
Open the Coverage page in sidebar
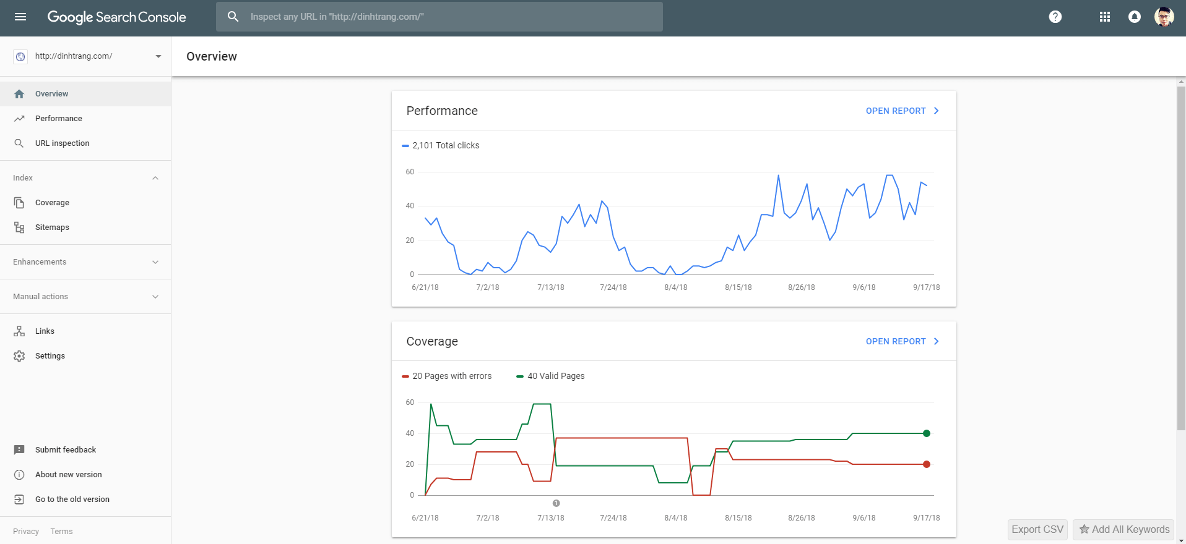point(52,203)
